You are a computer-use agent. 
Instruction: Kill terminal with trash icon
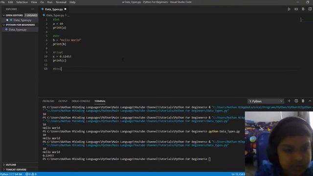tap(303, 101)
